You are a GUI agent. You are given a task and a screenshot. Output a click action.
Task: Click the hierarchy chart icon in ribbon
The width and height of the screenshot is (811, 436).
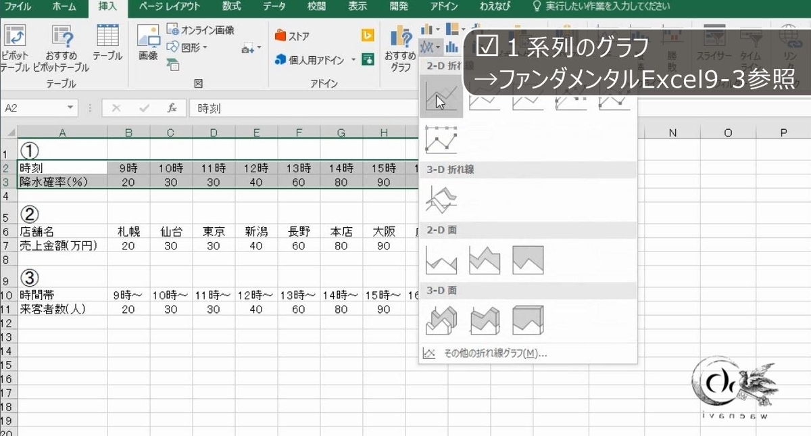click(452, 30)
